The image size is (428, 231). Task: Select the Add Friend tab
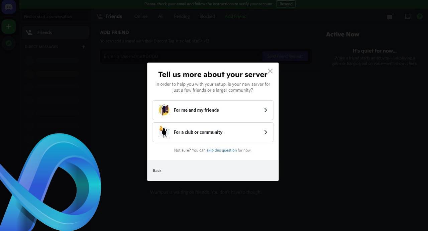(236, 16)
